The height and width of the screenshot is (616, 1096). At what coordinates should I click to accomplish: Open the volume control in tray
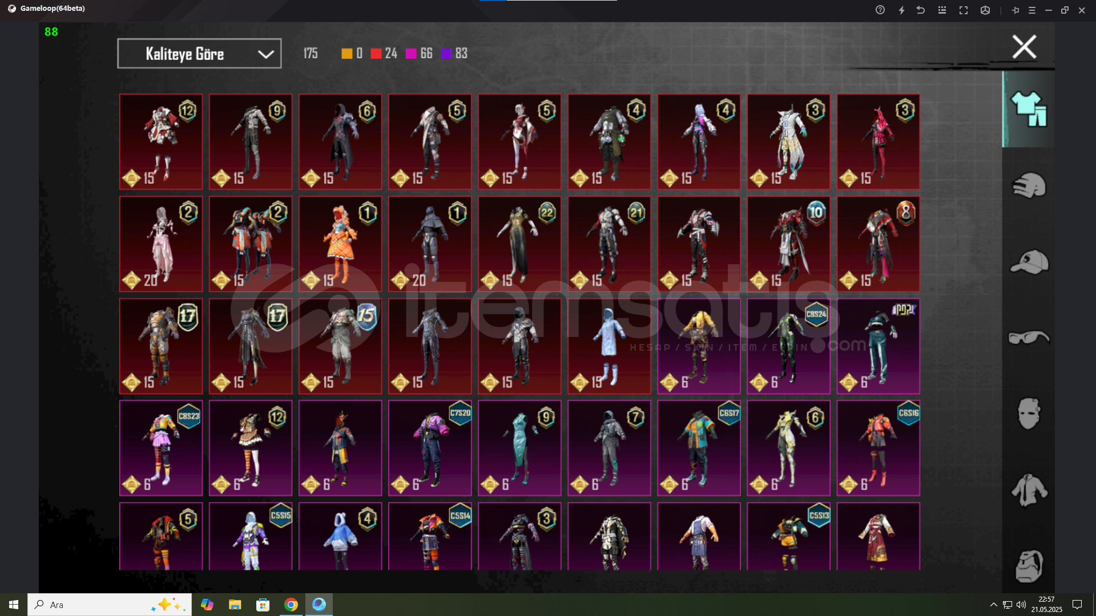point(1021,605)
